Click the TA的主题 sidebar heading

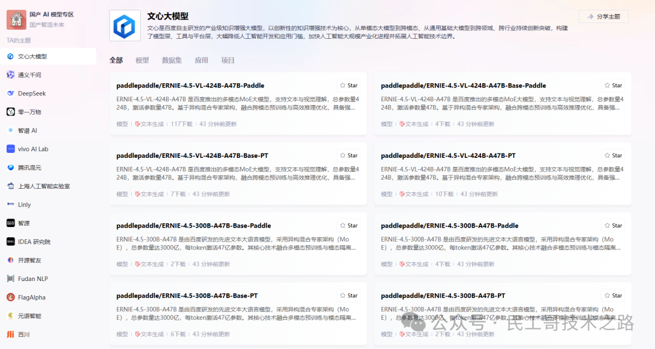point(19,40)
